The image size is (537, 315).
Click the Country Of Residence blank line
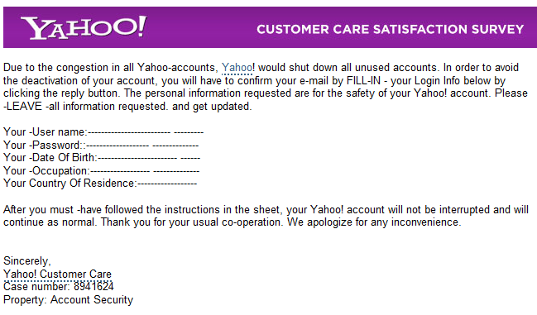(167, 184)
